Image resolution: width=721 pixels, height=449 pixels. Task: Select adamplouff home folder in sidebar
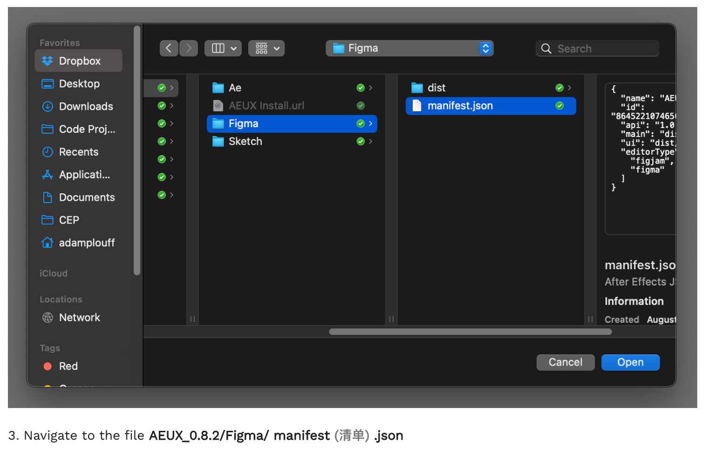click(79, 243)
